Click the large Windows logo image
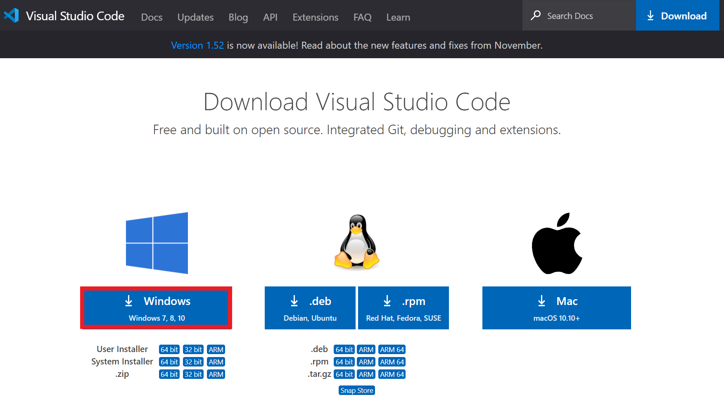Screen dimensions: 724x402 [x=157, y=243]
